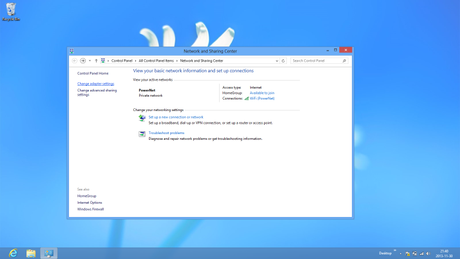This screenshot has height=259, width=460.
Task: Click the Wi-Fi signal bars tray icon
Action: click(421, 253)
